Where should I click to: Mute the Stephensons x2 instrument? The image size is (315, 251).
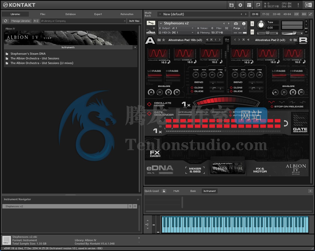[252, 32]
